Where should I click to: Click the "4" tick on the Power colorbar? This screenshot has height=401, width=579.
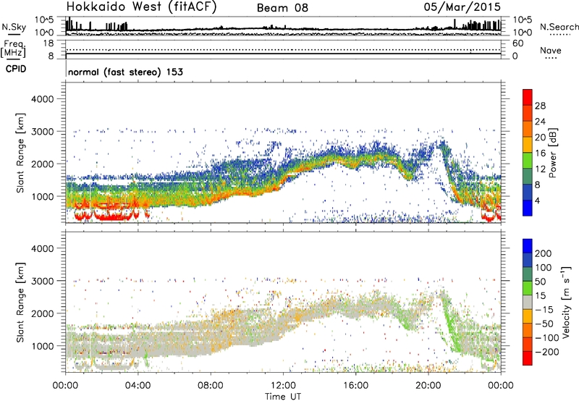pos(538,200)
